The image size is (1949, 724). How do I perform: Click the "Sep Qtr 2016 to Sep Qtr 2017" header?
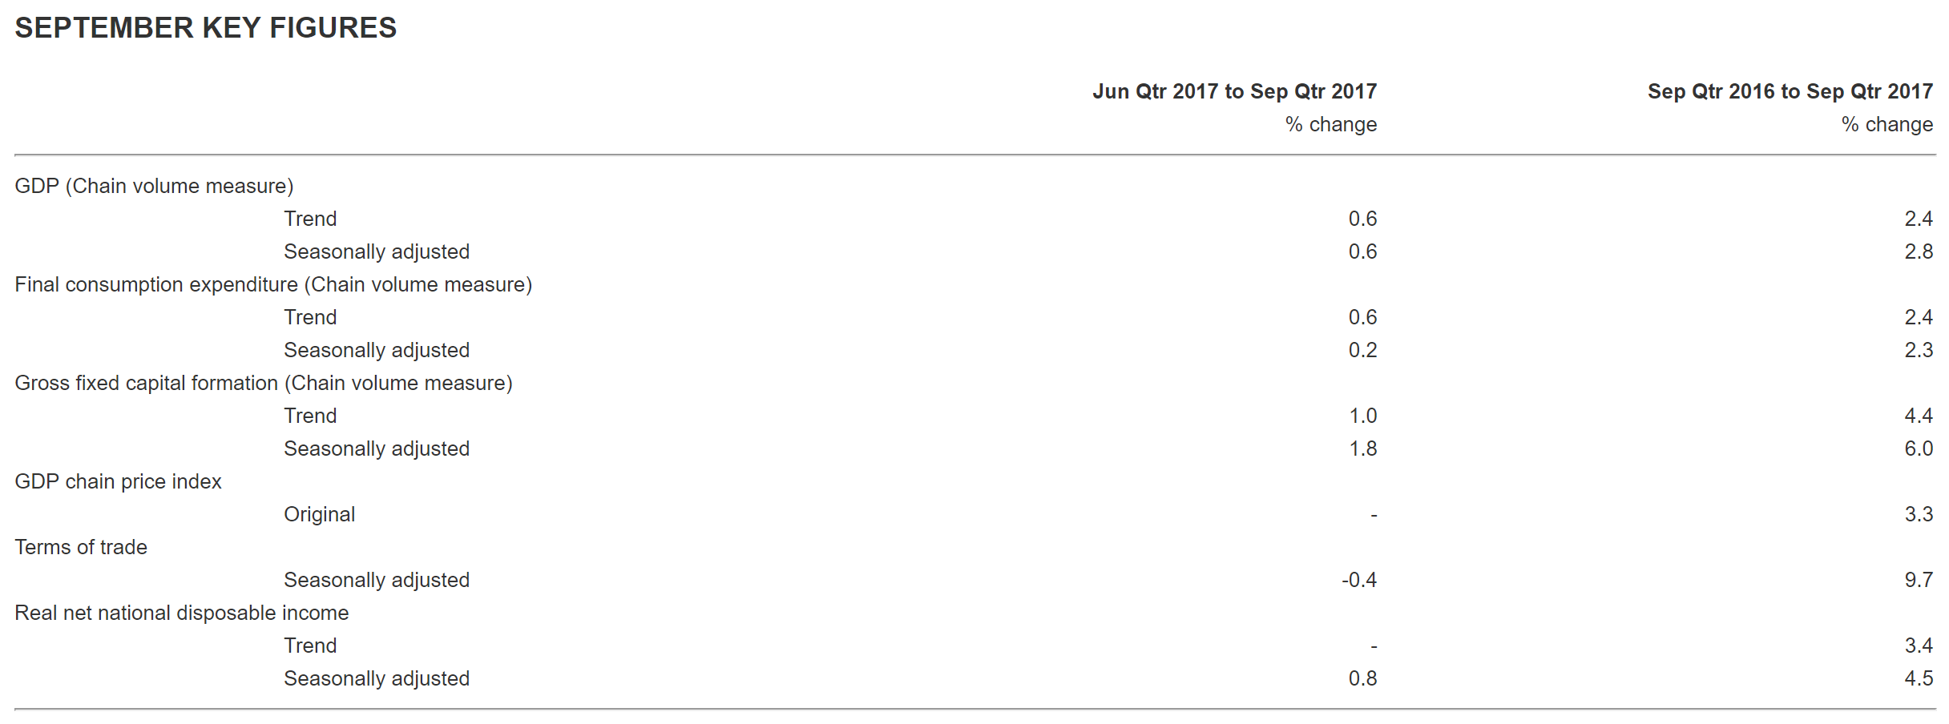tap(1790, 91)
